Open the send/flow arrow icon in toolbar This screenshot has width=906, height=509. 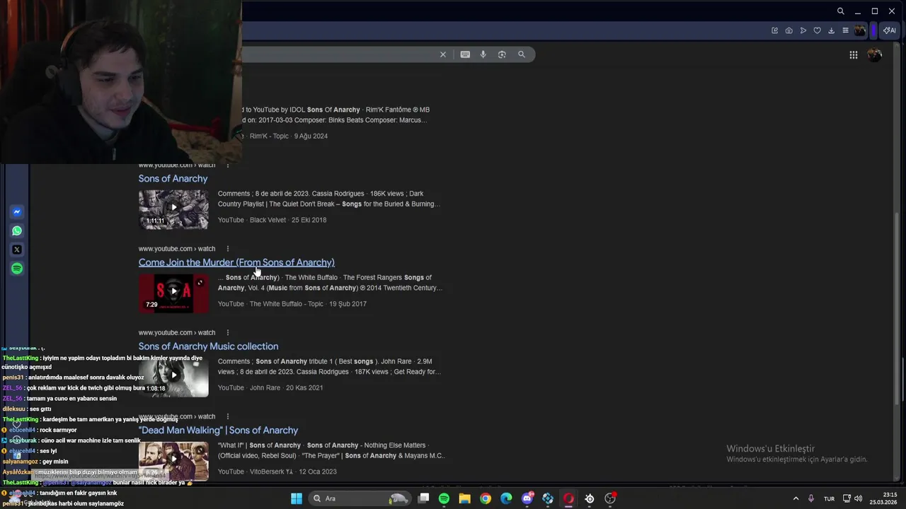(803, 30)
